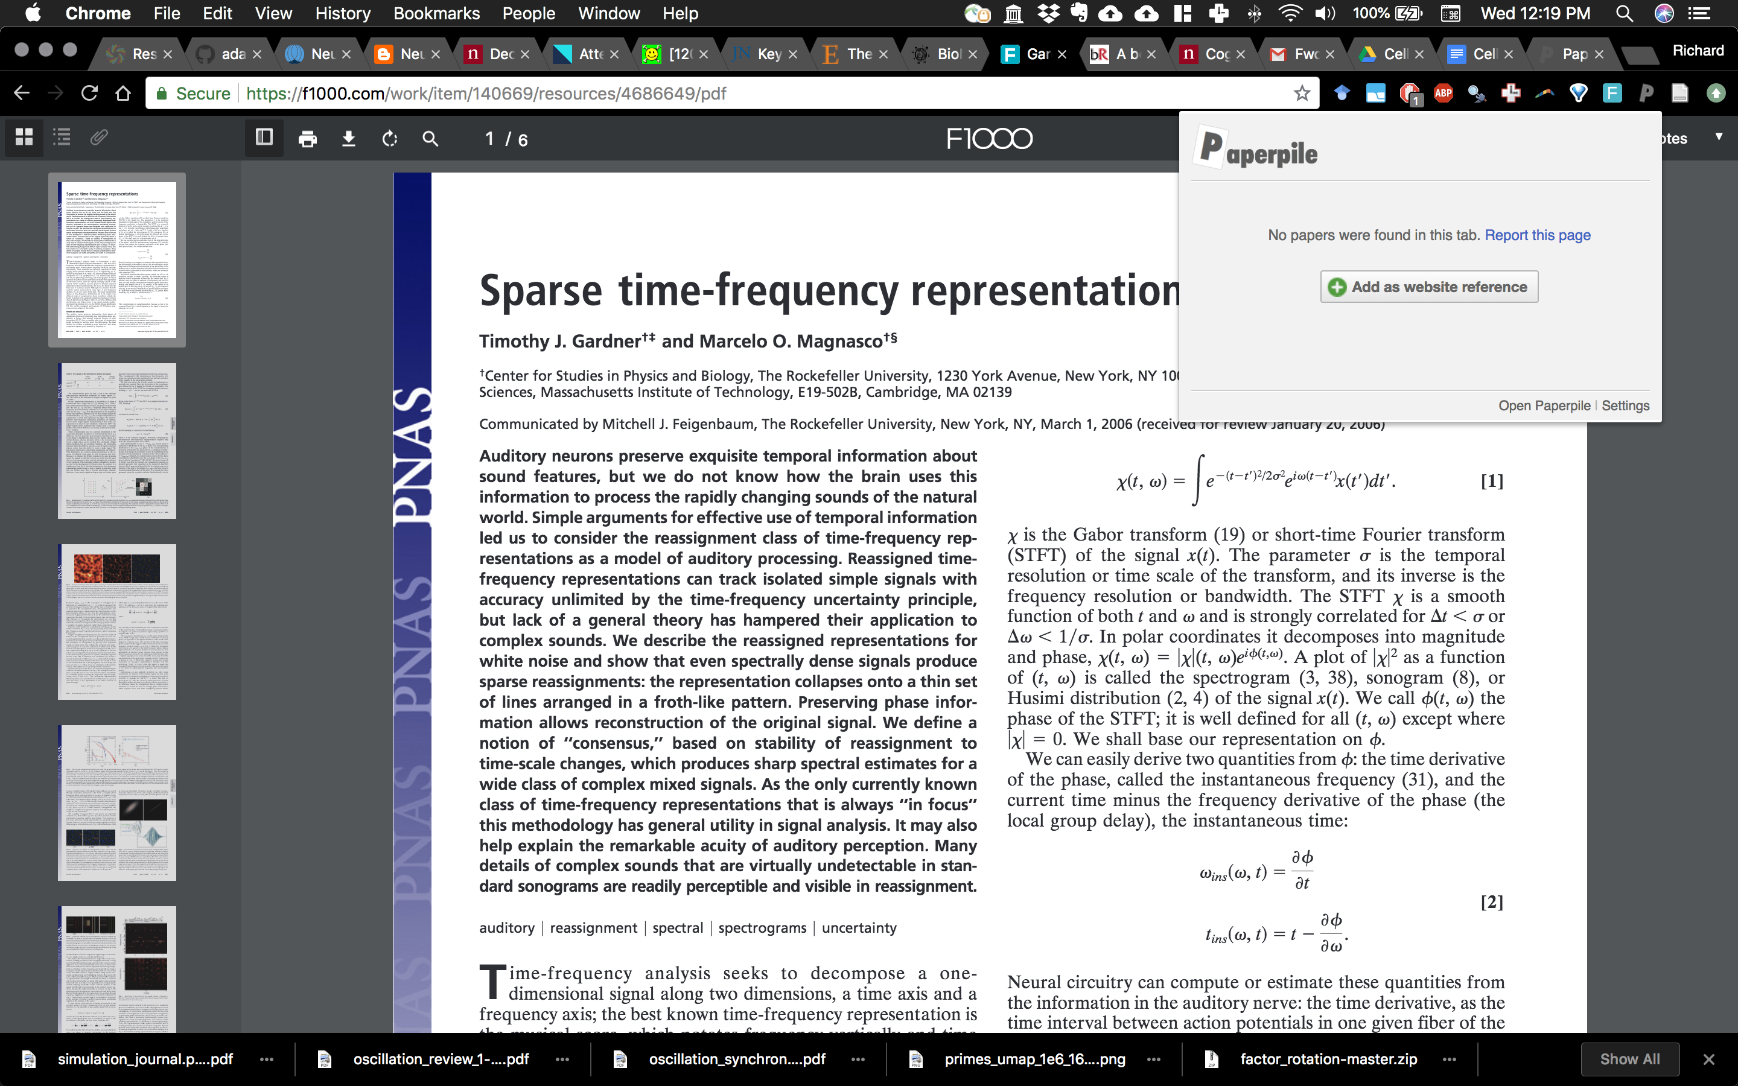Image resolution: width=1738 pixels, height=1086 pixels.
Task: Open the People menu
Action: [x=529, y=14]
